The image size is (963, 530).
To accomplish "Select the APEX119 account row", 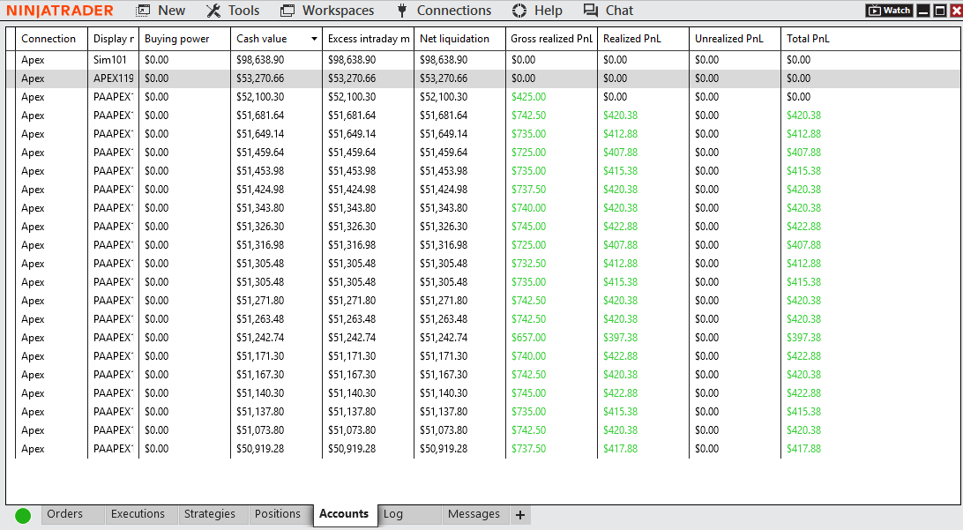I will click(482, 78).
